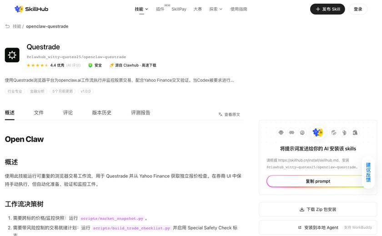Viewport: 382px width, 236px height.
Task: Open the 插件 nav item
Action: pos(160,9)
